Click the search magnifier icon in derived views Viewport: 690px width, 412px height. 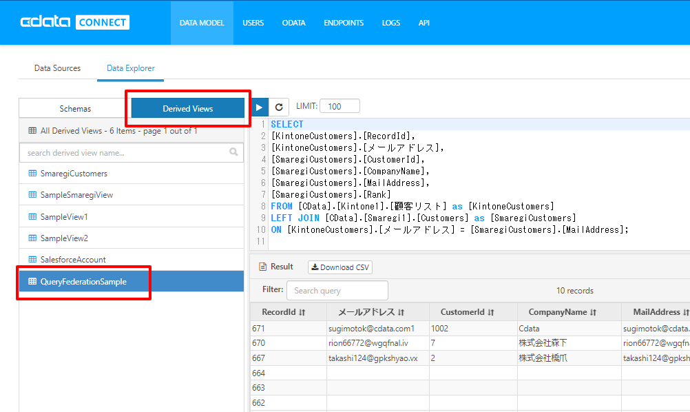[x=233, y=152]
